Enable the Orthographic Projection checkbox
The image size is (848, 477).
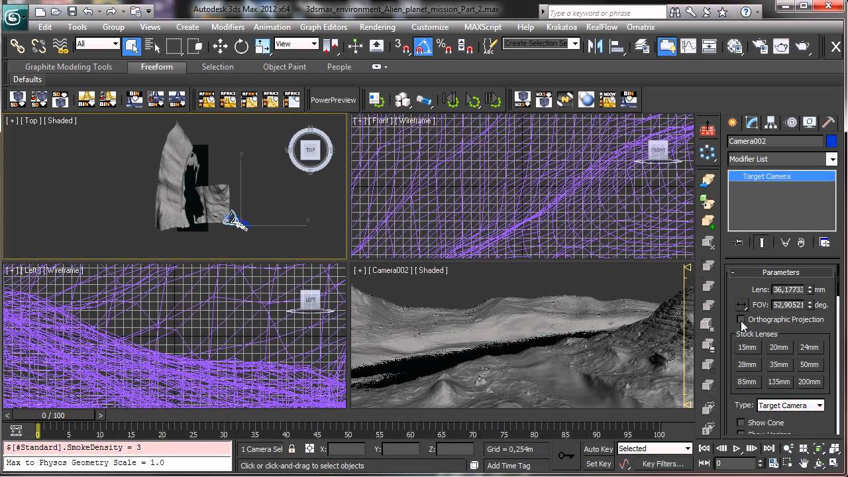click(x=741, y=319)
